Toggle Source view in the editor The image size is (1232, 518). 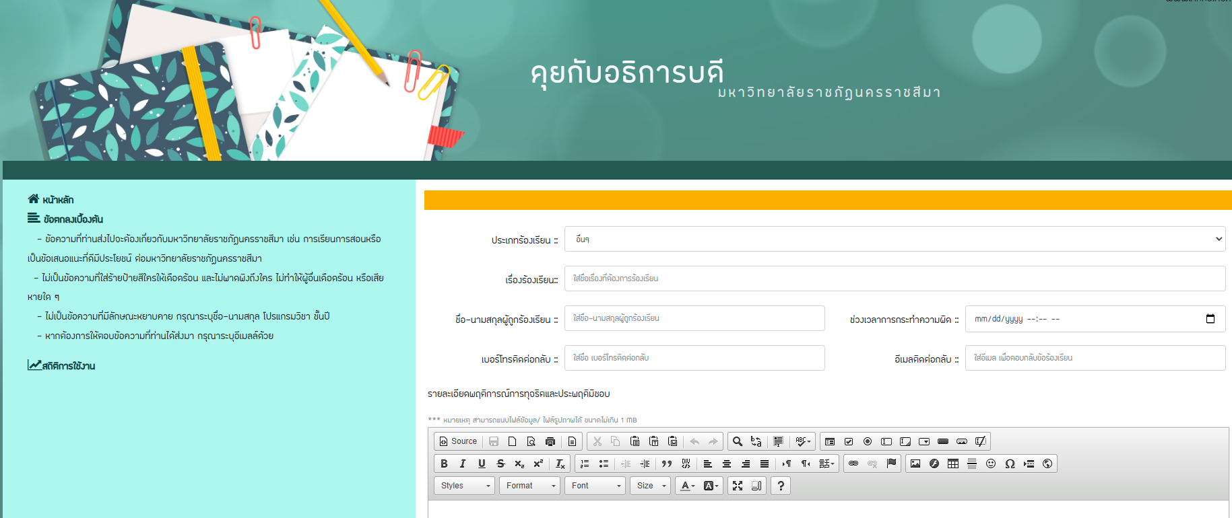(458, 441)
